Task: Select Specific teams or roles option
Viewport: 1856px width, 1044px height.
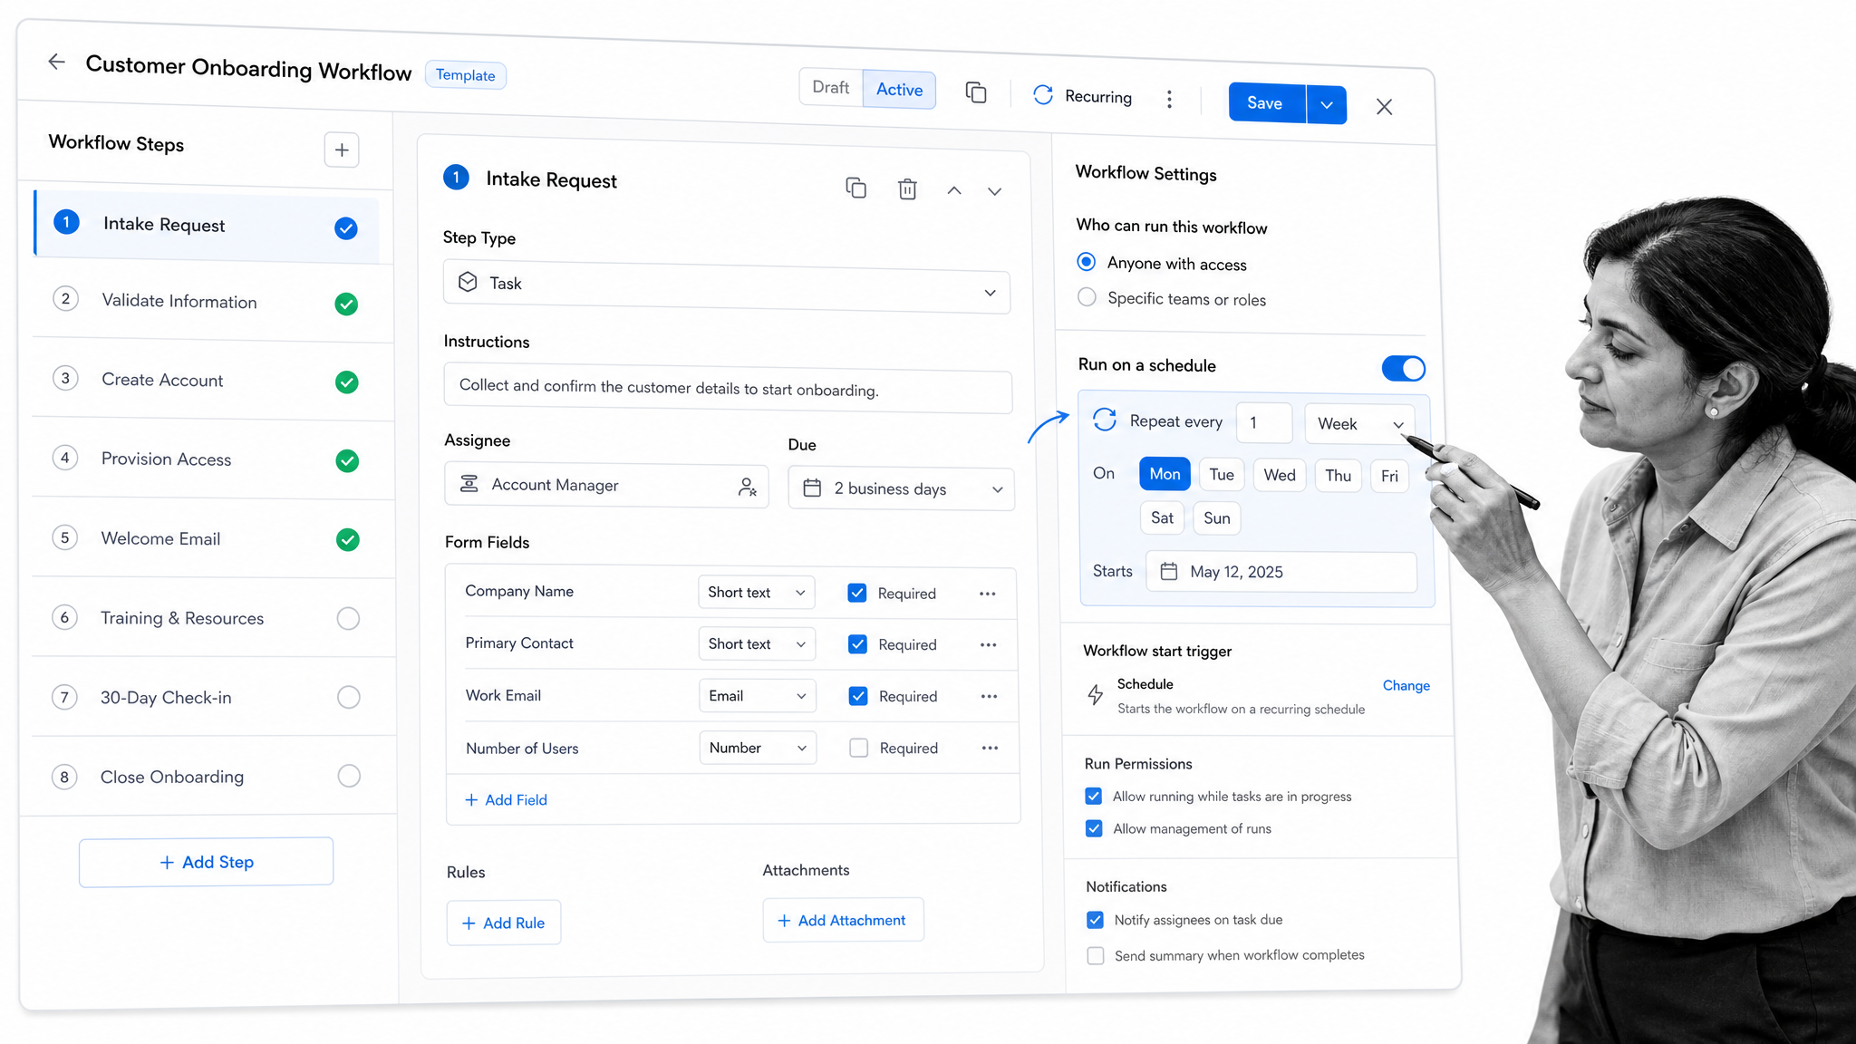Action: [x=1087, y=297]
